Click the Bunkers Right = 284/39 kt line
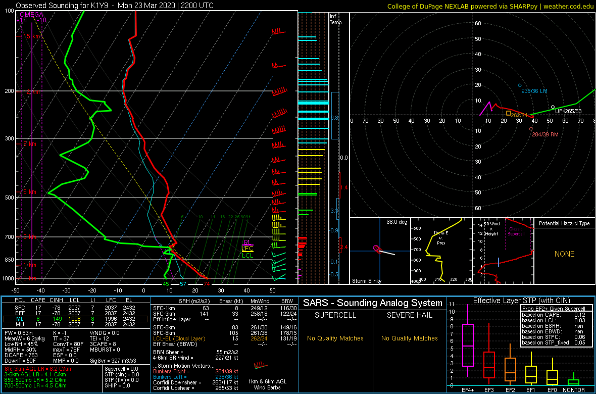596x394 pixels. [195, 371]
